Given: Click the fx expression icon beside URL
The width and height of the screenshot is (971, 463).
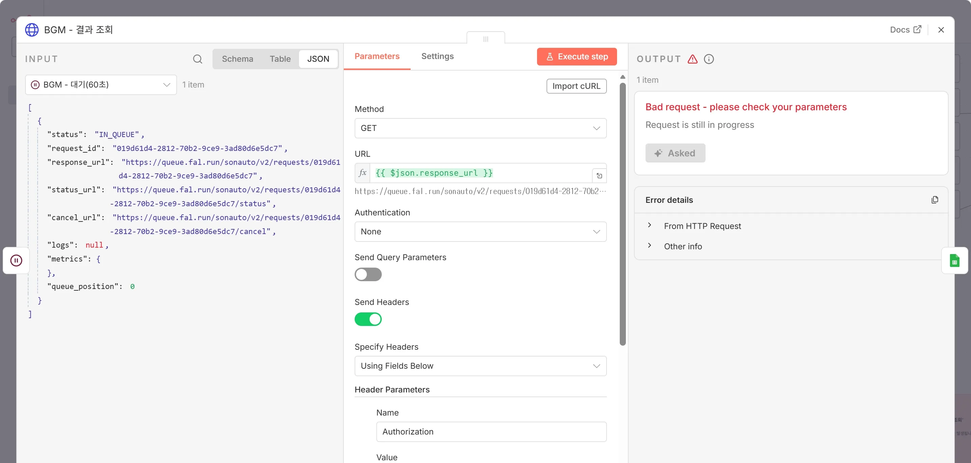Looking at the screenshot, I should [x=362, y=173].
